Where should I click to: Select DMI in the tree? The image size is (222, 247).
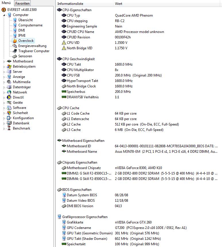click(22, 30)
